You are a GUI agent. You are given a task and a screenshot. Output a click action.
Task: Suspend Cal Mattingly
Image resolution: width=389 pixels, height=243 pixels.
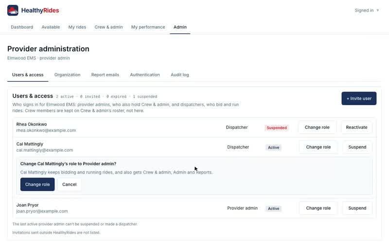[x=357, y=147]
